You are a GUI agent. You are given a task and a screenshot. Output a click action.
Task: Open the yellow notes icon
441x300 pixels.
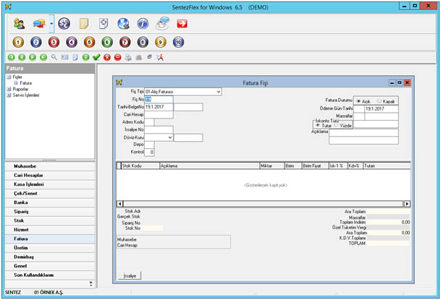click(84, 24)
